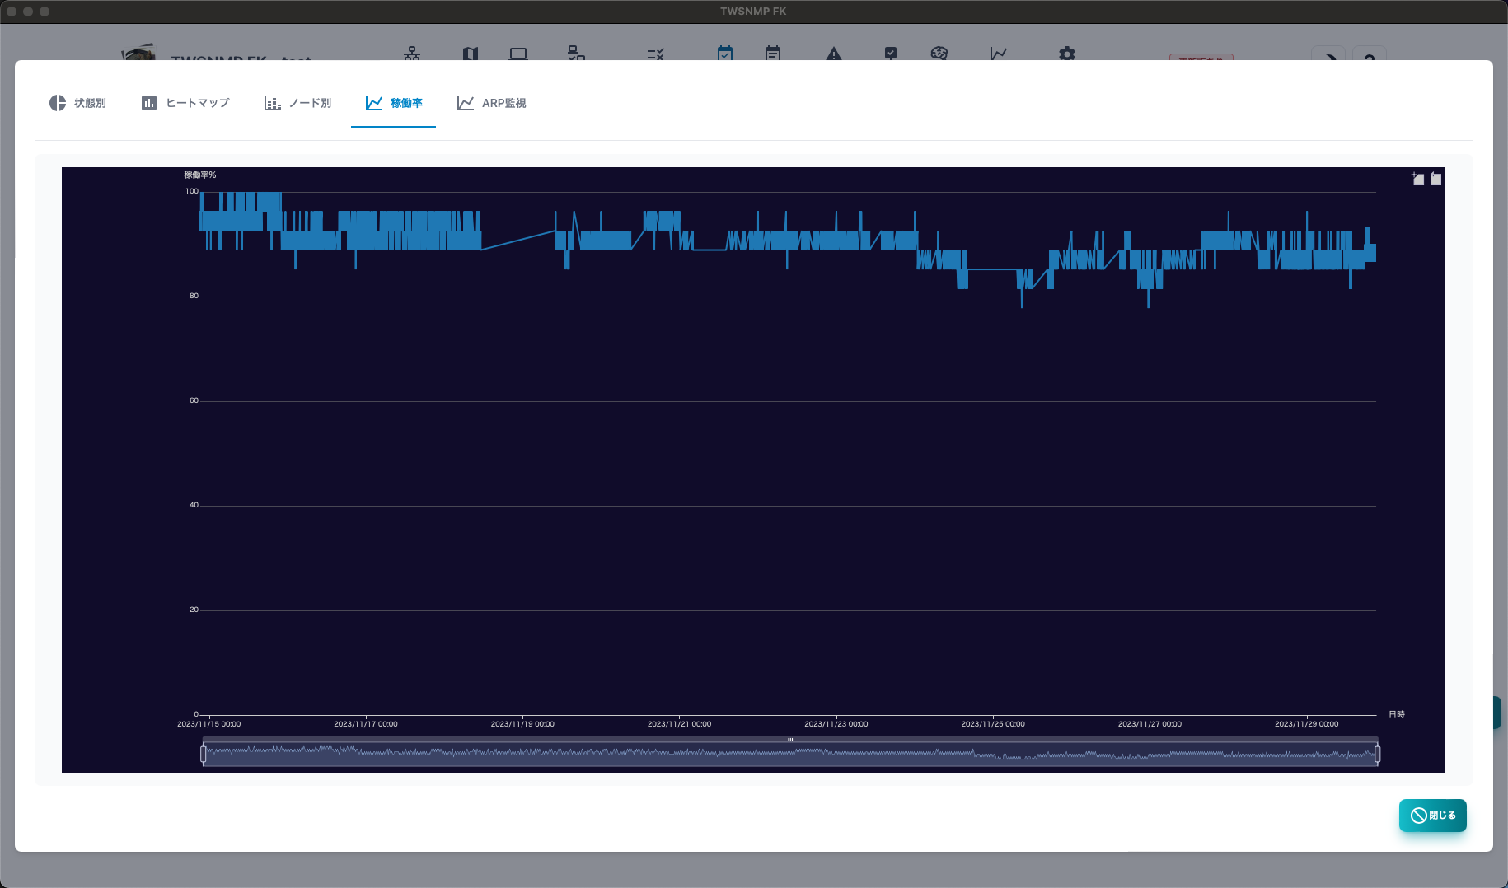The width and height of the screenshot is (1508, 888).
Task: Click the left handle of data zoom slider
Action: 204,754
